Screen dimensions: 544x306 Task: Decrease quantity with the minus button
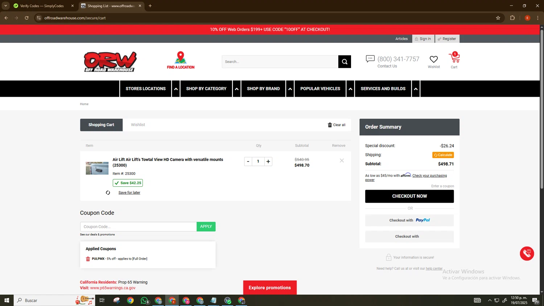248,161
